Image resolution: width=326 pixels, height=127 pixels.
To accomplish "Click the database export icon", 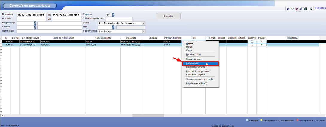I will [311, 9].
